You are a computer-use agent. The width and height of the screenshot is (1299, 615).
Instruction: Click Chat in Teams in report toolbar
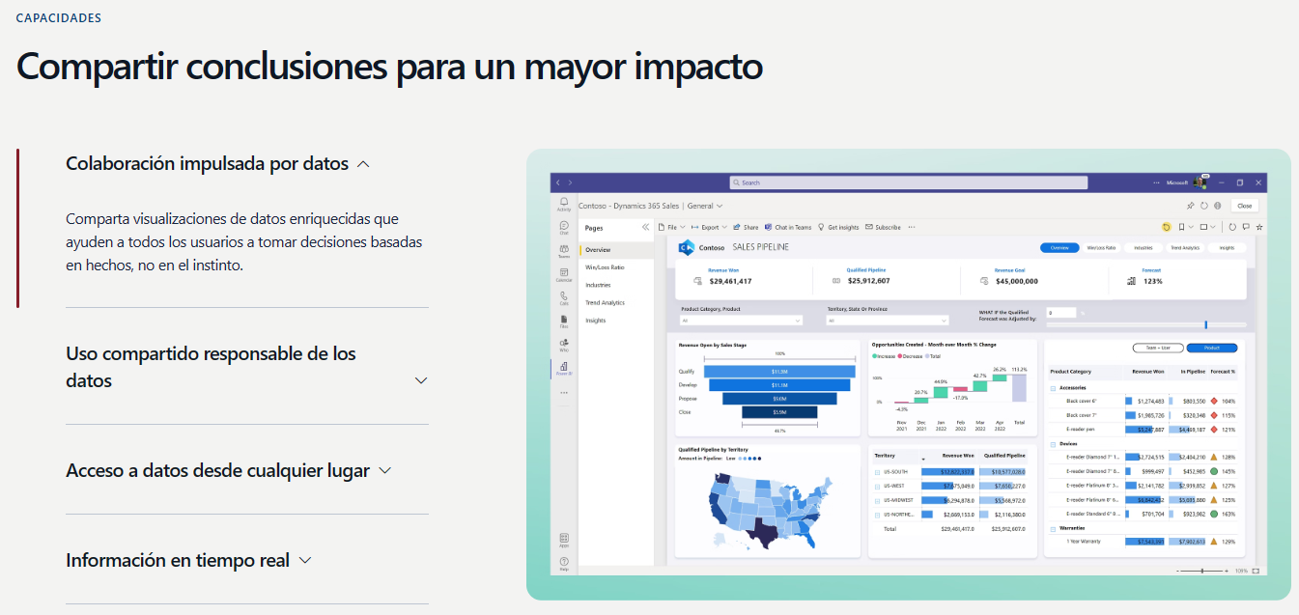click(788, 228)
